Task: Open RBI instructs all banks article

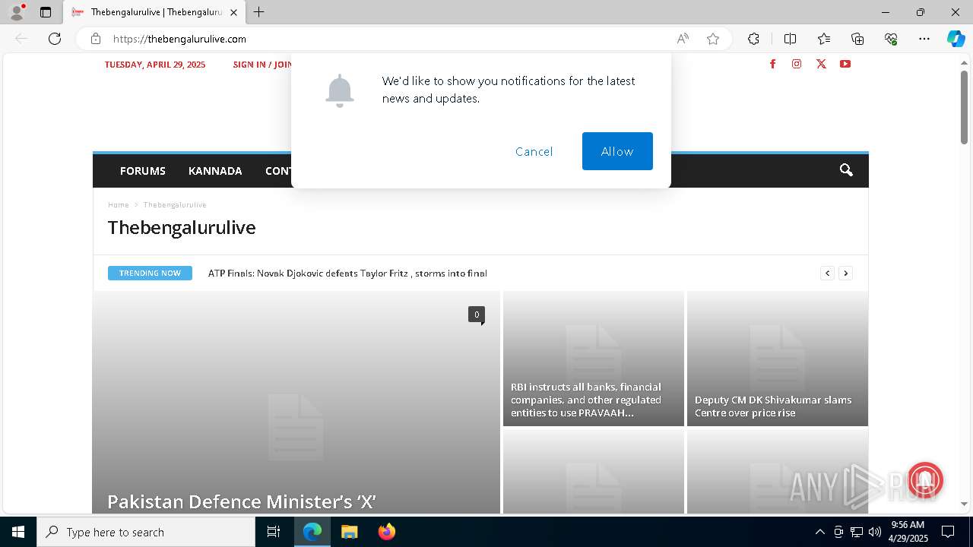Action: (x=586, y=400)
